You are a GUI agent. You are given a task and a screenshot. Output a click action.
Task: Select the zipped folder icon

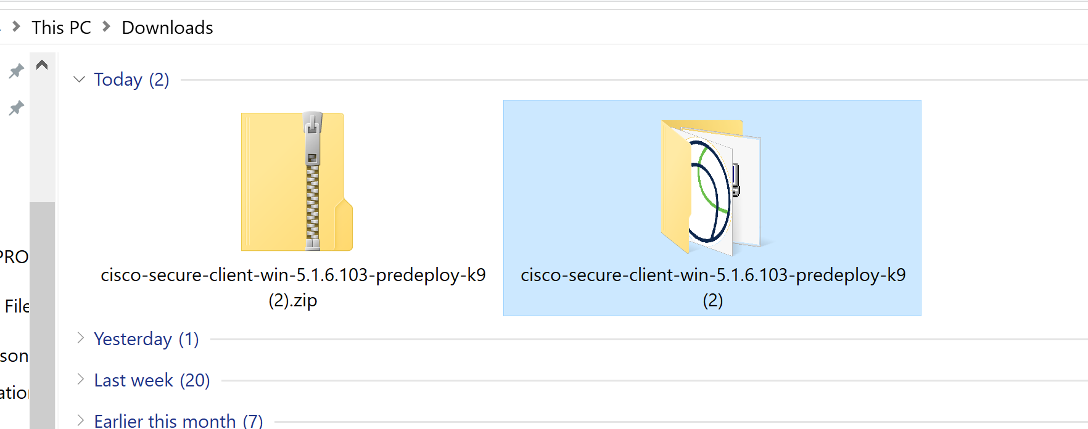(x=297, y=181)
